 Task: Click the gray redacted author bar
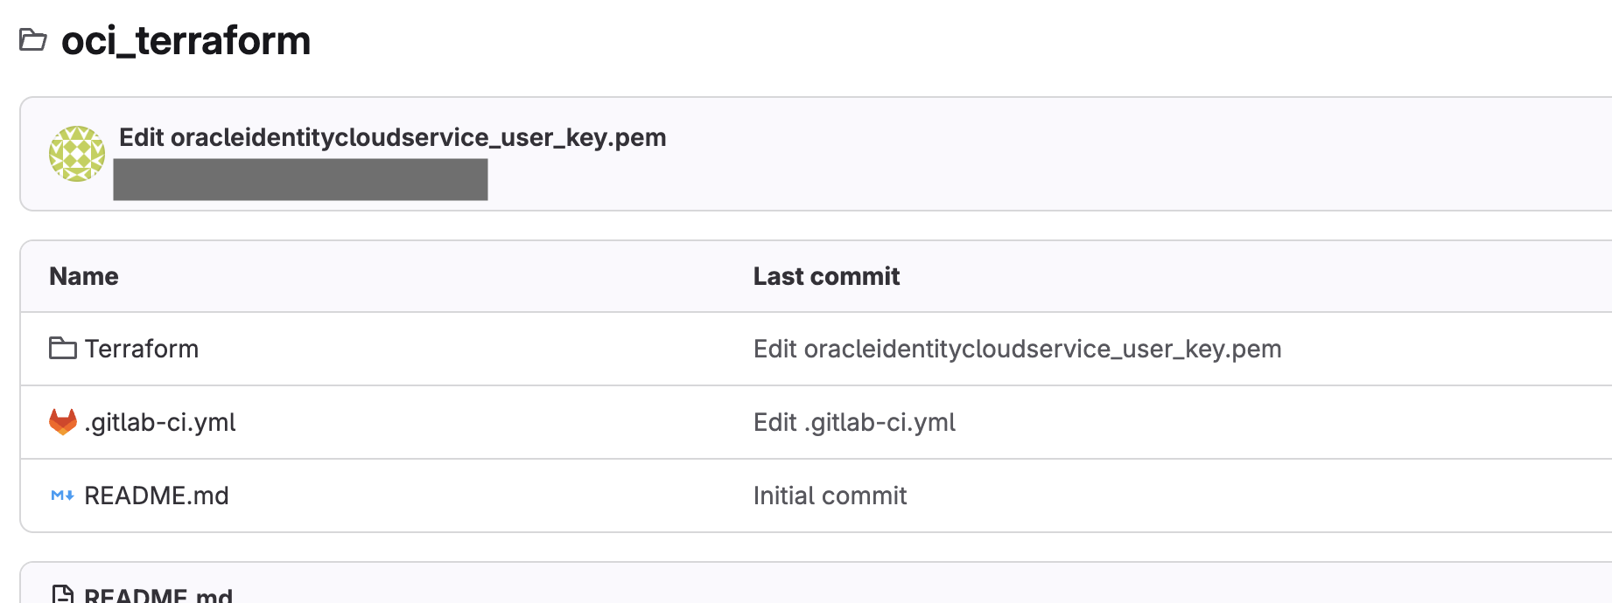300,179
